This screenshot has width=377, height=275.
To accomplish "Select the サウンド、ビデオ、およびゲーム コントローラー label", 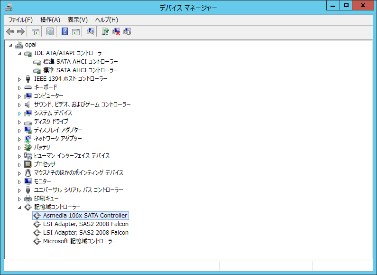I will pyautogui.click(x=82, y=104).
